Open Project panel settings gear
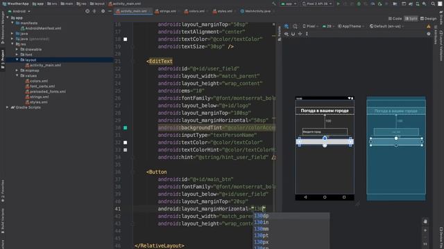This screenshot has height=249, width=444. pos(103,11)
